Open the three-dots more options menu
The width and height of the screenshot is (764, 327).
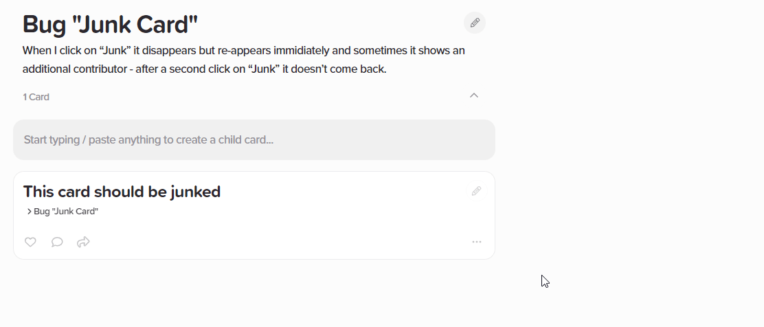click(x=477, y=242)
